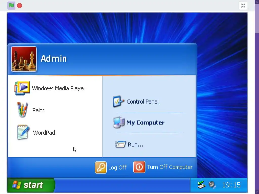
Task: Open My Computer menu entry text
Action: coord(145,123)
